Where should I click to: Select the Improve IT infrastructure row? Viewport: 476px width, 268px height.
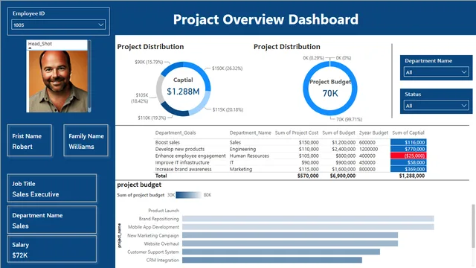click(x=290, y=162)
